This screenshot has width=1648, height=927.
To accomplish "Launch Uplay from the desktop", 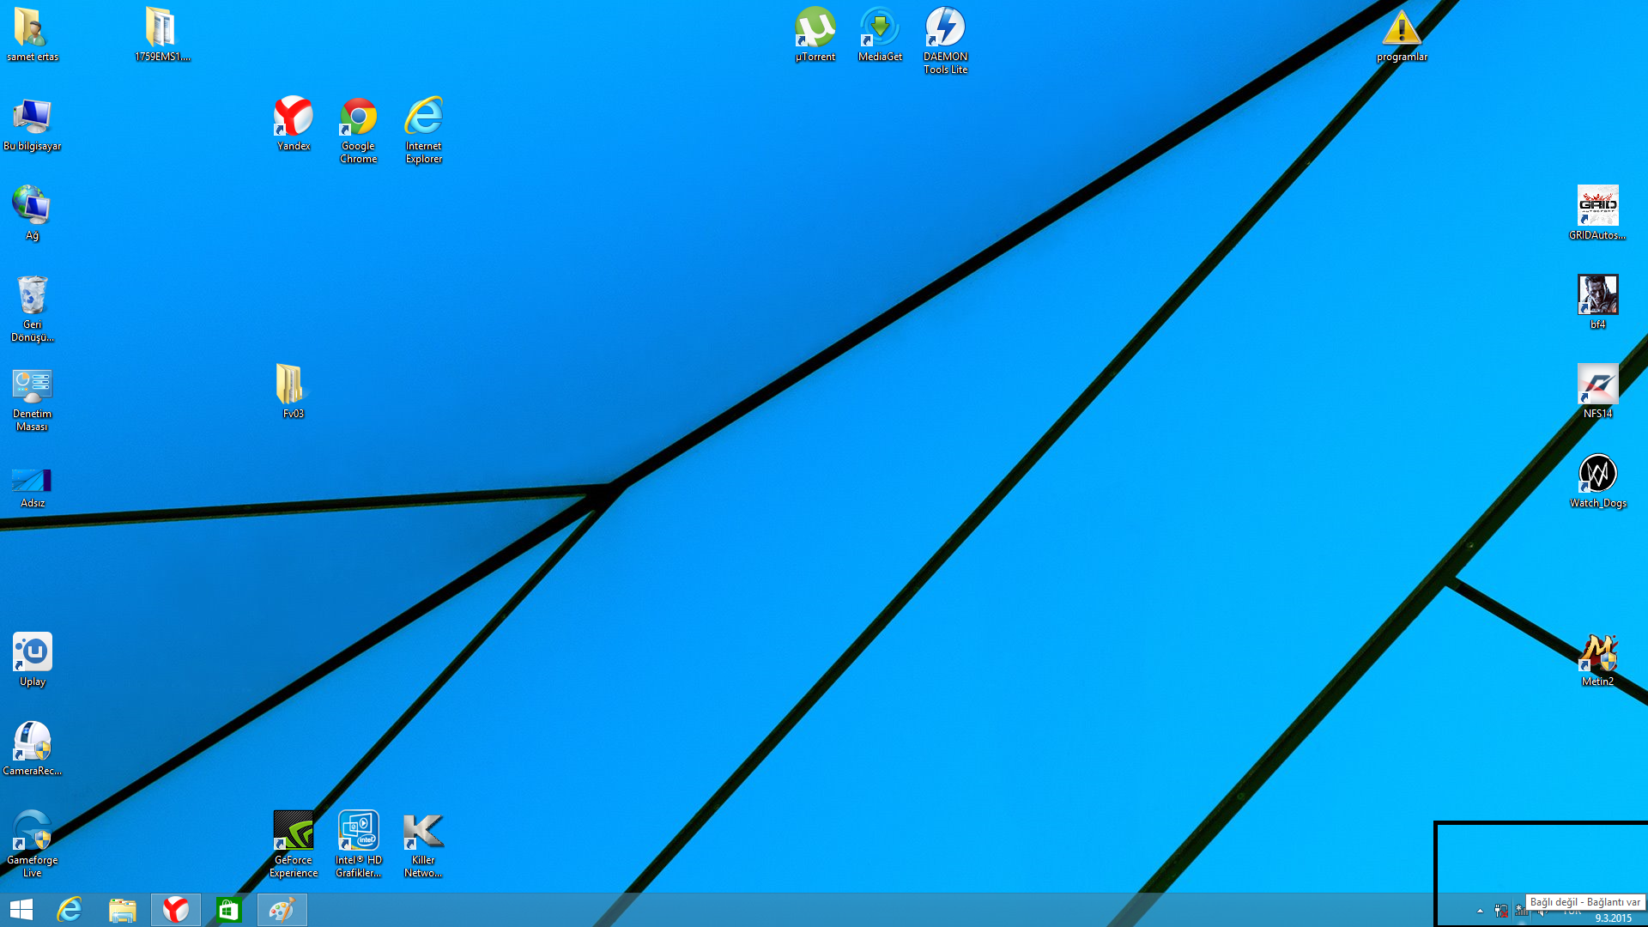I will click(x=32, y=659).
